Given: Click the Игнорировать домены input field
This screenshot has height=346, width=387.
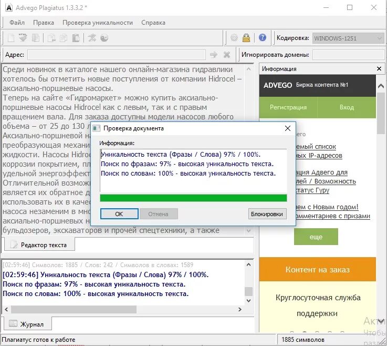Looking at the screenshot, I should coord(349,55).
